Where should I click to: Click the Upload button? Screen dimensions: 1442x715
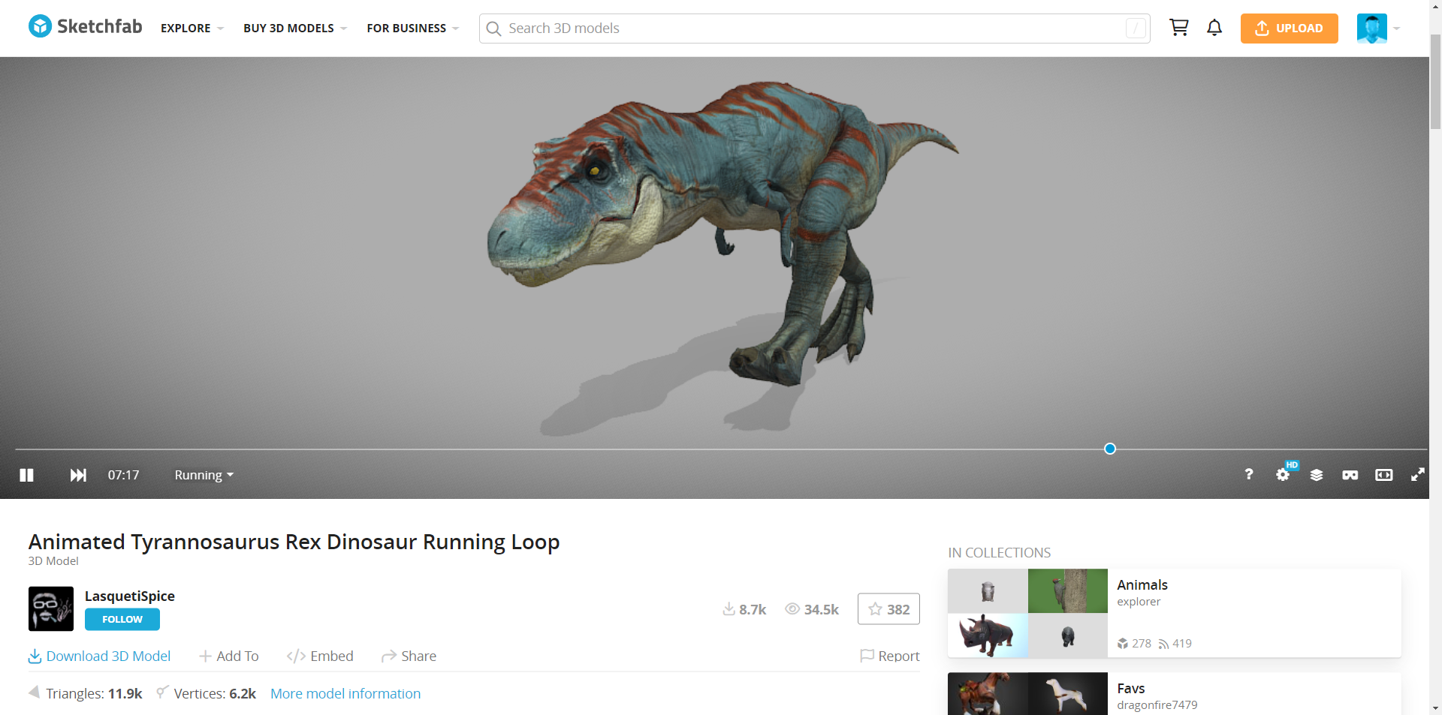click(1289, 29)
